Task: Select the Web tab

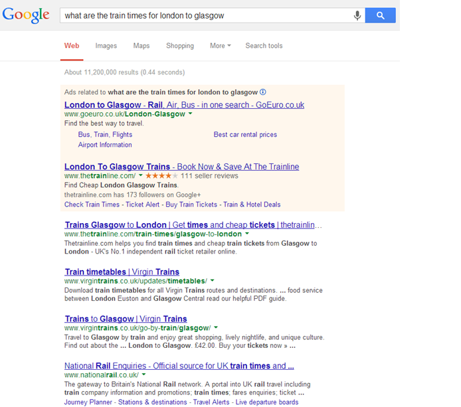Action: 72,46
